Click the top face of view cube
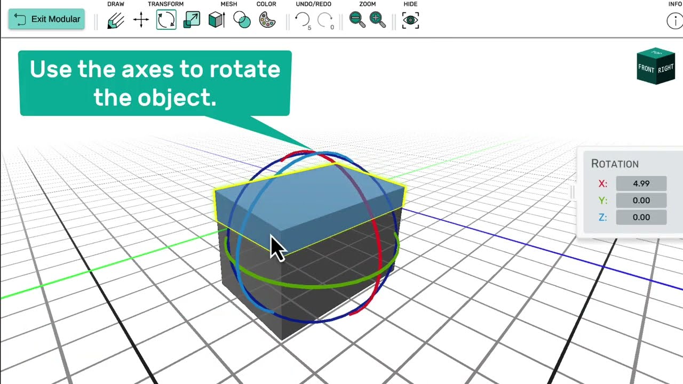The height and width of the screenshot is (384, 683). click(656, 53)
